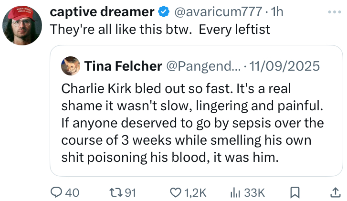Bookmark this post
347x201 pixels.
295,192
